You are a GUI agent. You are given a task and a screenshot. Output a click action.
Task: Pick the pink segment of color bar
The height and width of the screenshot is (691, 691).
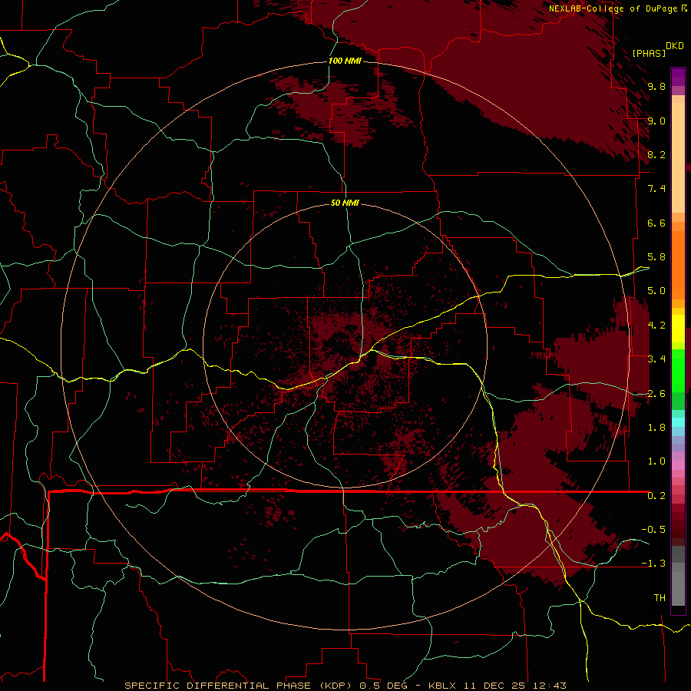pos(678,465)
